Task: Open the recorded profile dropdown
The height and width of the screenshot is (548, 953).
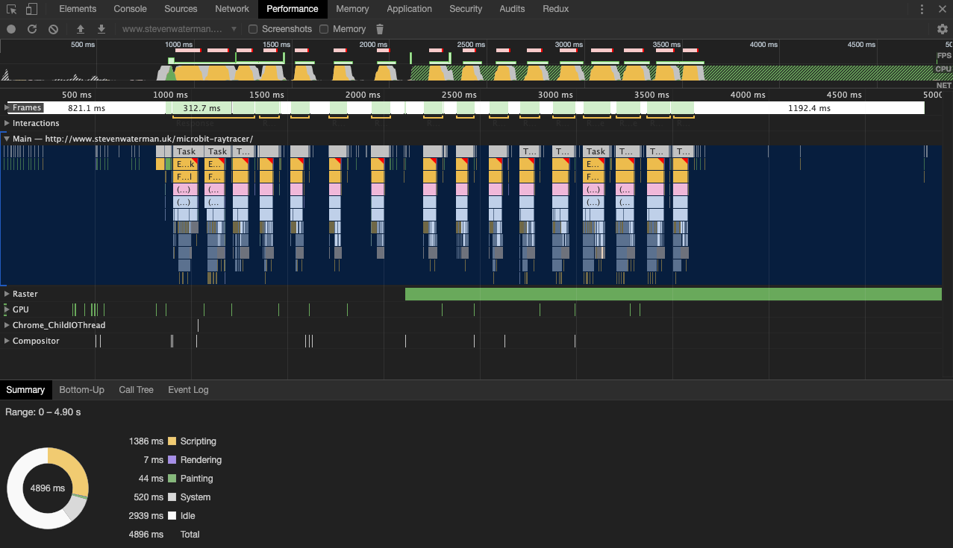Action: click(232, 28)
